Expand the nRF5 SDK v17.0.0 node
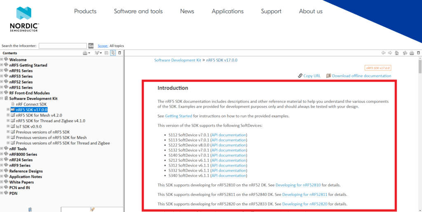 pos(8,110)
